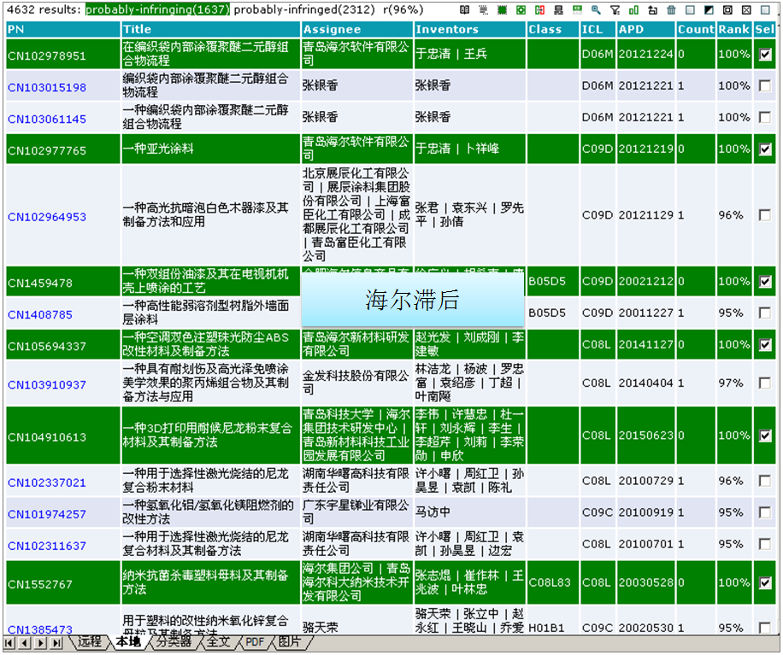This screenshot has height=655, width=783.
Task: Open the green bar chart statistics icon
Action: tap(633, 10)
